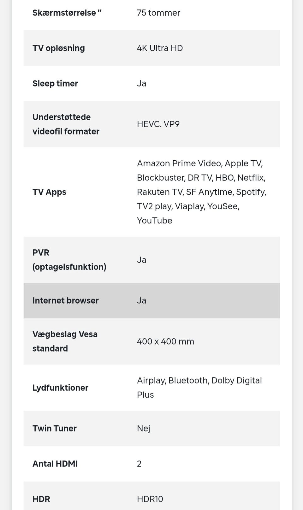Click the PVR (optagelsfunktion) label

69,260
